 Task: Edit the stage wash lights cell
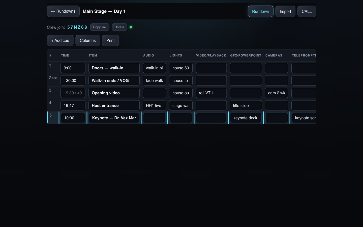(x=181, y=105)
